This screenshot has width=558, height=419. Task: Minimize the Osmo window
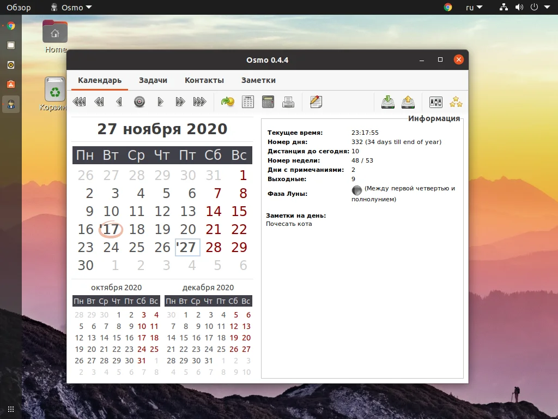click(x=422, y=60)
